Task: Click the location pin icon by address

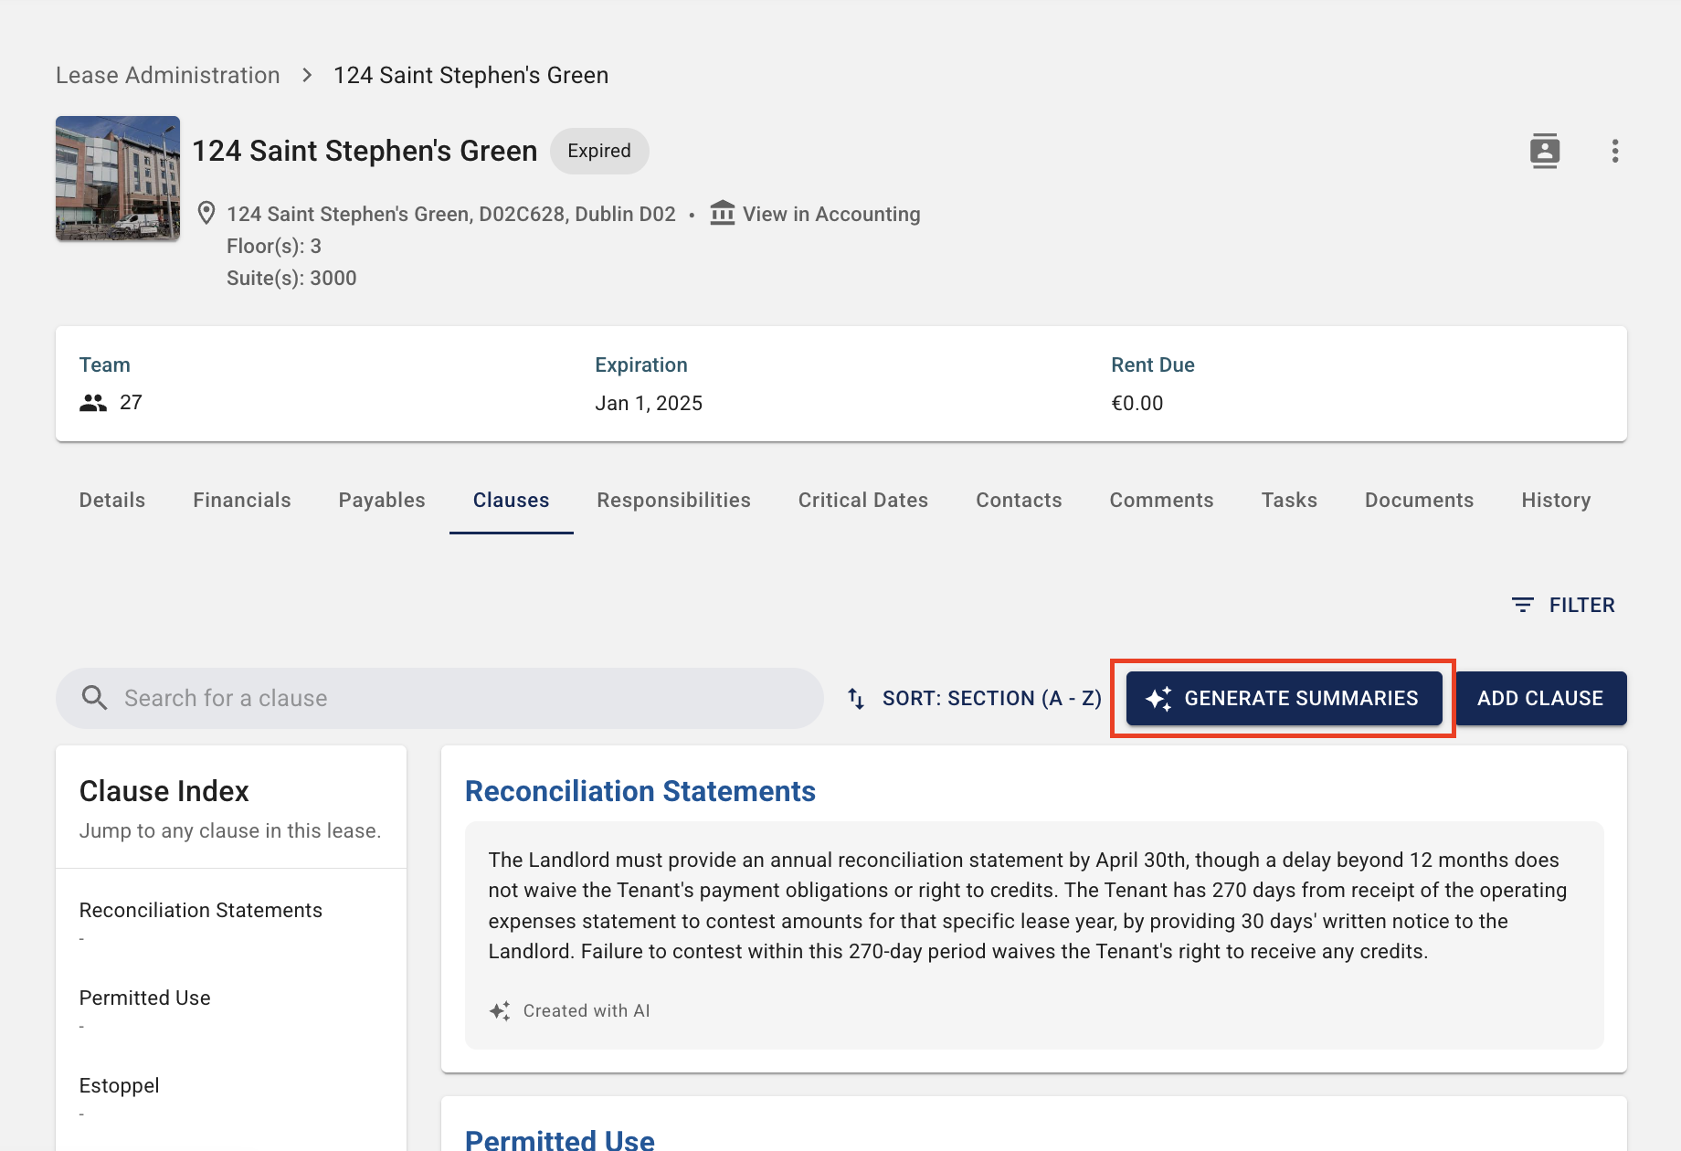Action: click(206, 213)
